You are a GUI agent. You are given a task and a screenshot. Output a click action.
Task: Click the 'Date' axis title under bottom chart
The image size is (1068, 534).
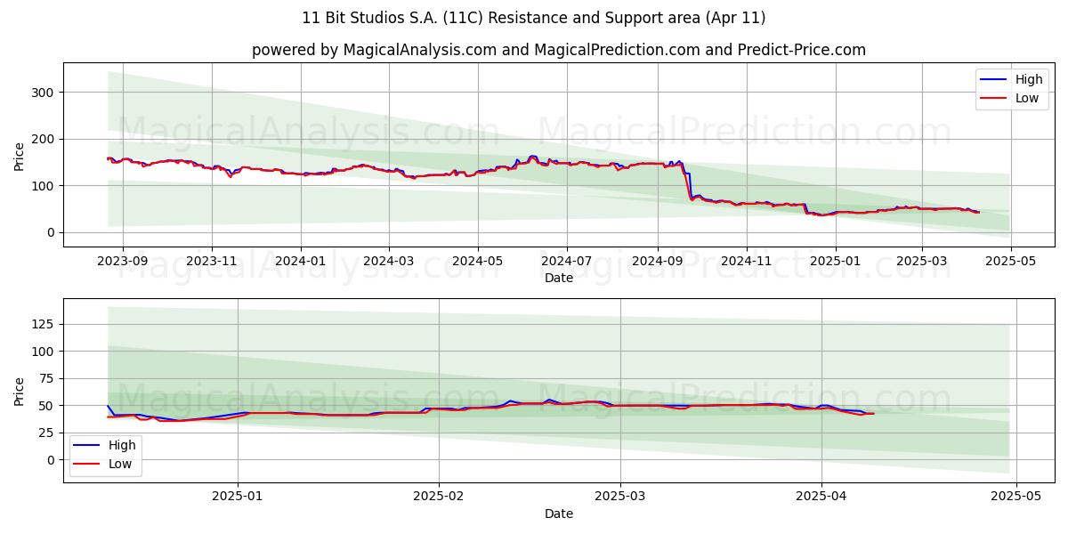[x=559, y=514]
